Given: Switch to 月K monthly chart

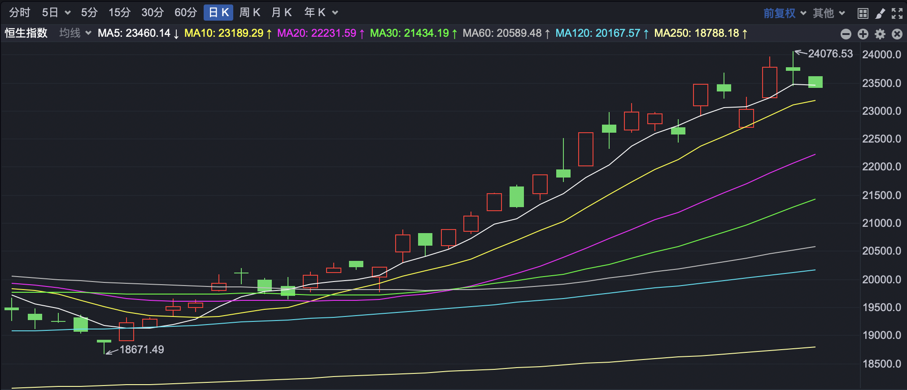Looking at the screenshot, I should pos(282,13).
